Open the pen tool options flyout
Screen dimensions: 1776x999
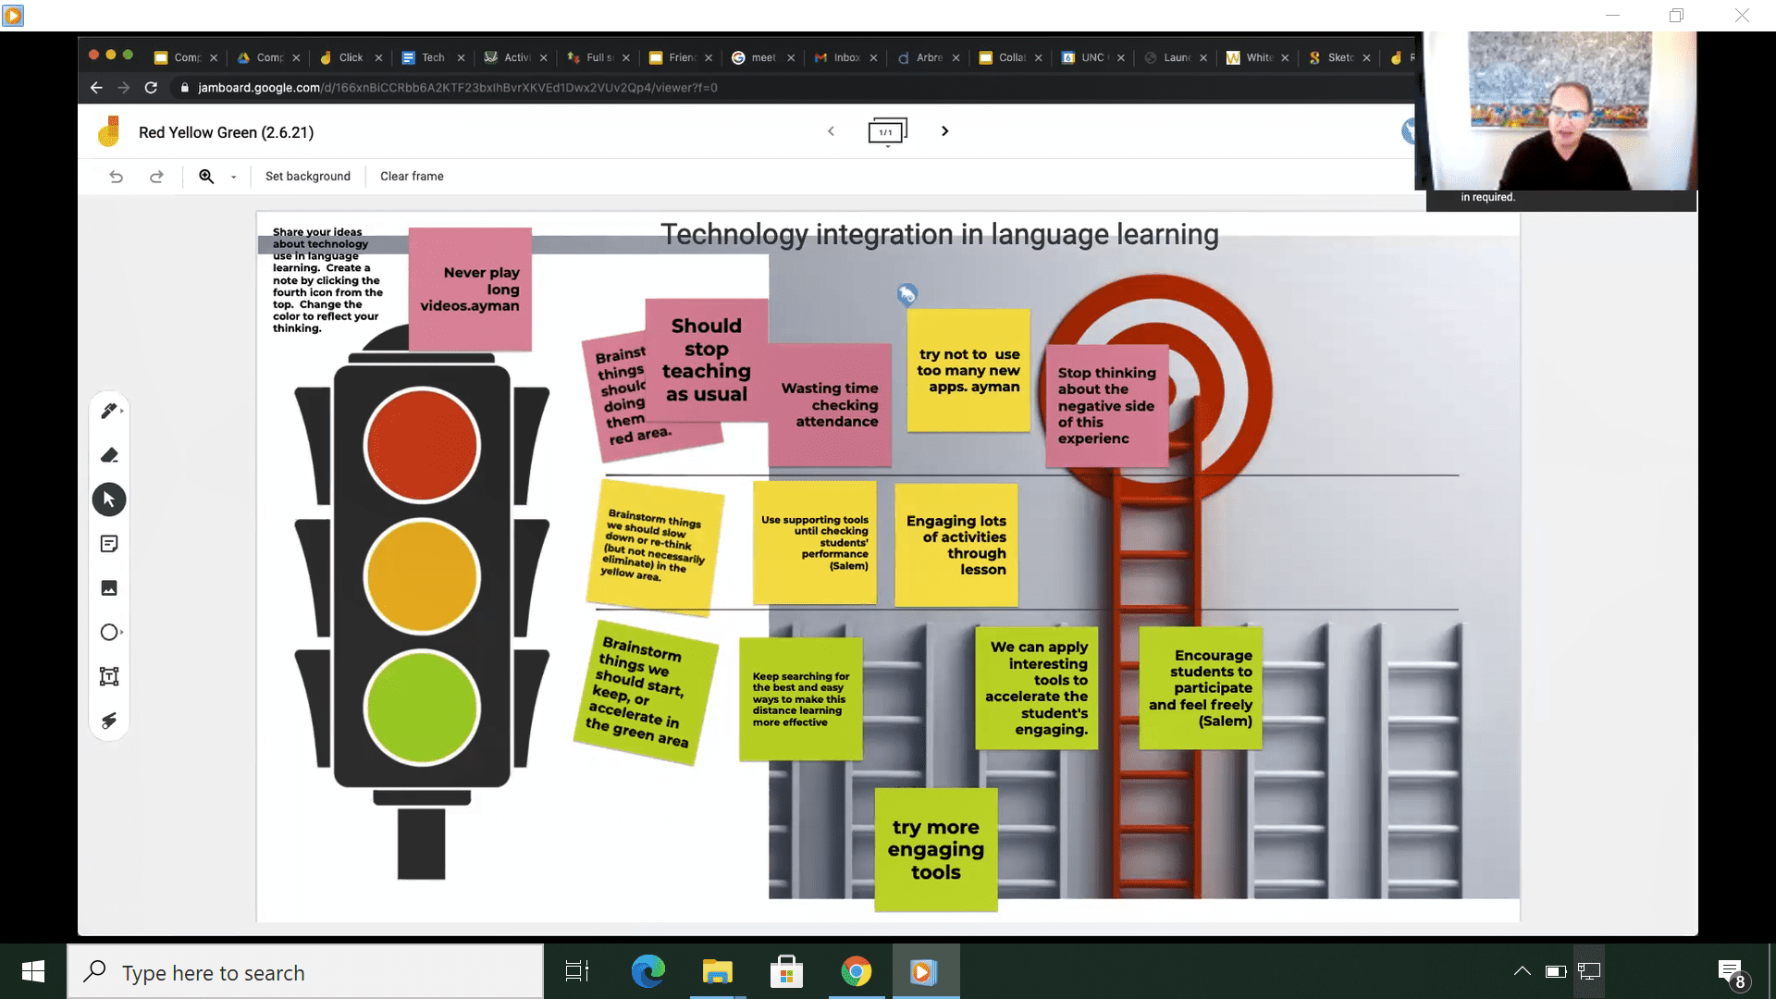[x=123, y=410]
